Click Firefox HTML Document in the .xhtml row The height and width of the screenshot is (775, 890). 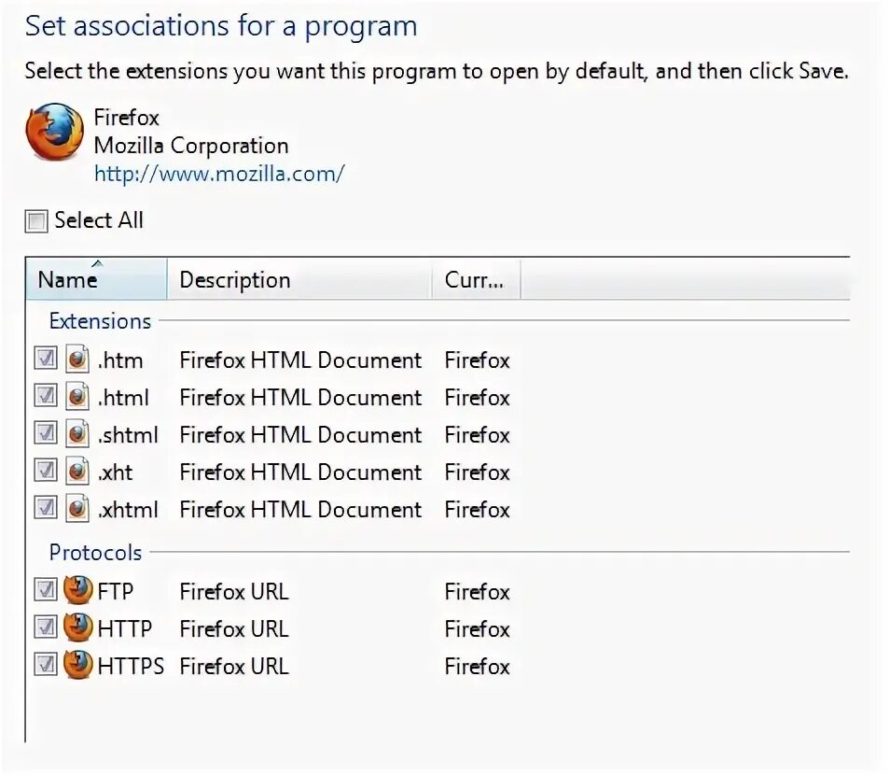point(300,510)
